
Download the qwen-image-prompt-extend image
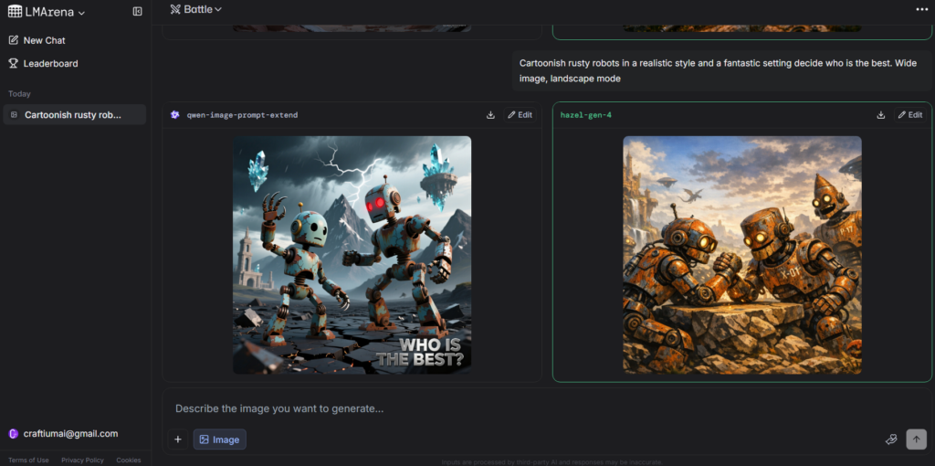(x=490, y=115)
